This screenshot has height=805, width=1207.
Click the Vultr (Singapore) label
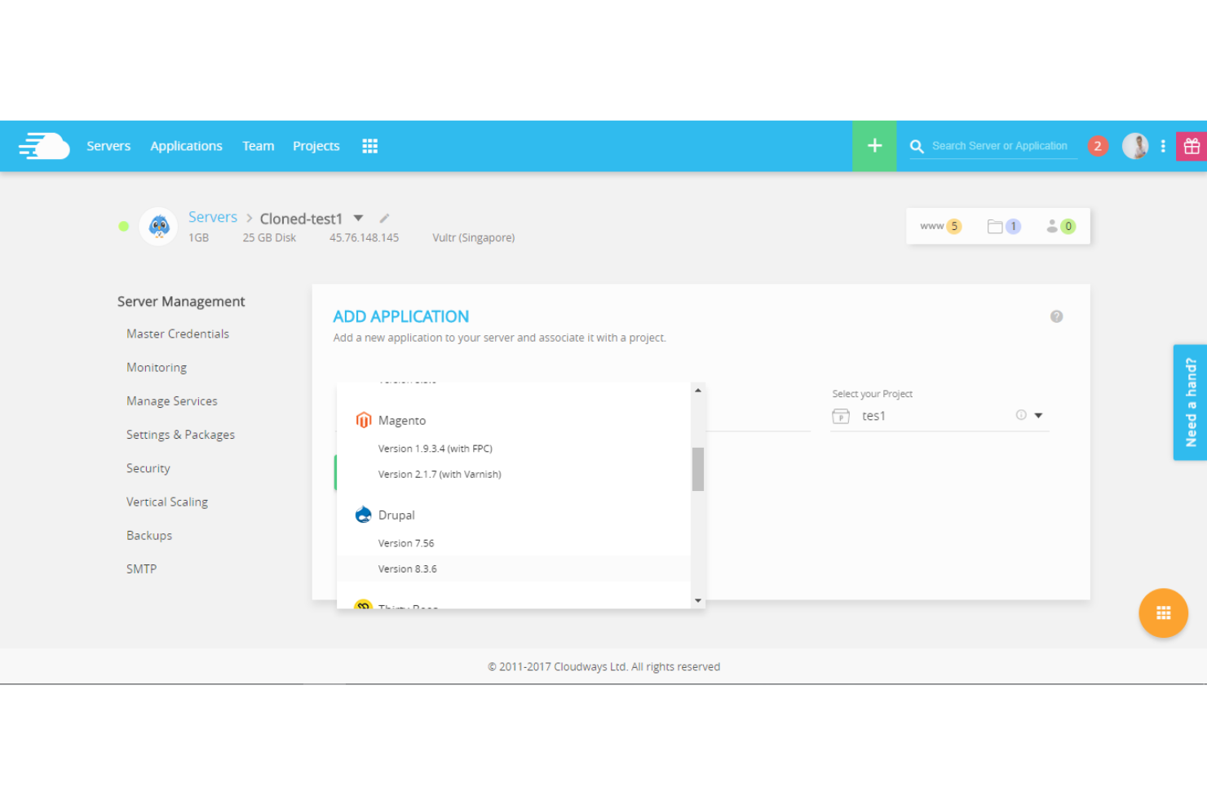pos(473,237)
